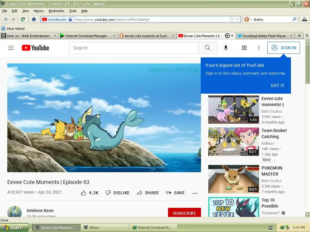Click the page scrollbar up arrow
Screen dimensions: 310x232
pos(307,42)
